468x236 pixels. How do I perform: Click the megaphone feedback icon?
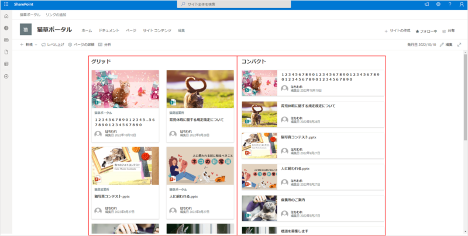(426, 4)
